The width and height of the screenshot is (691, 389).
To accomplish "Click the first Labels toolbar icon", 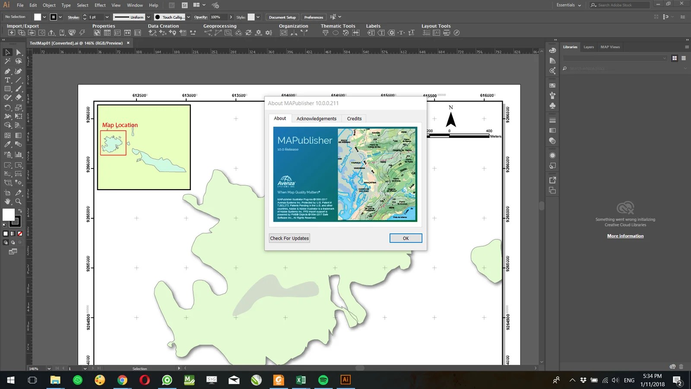I will coord(371,33).
